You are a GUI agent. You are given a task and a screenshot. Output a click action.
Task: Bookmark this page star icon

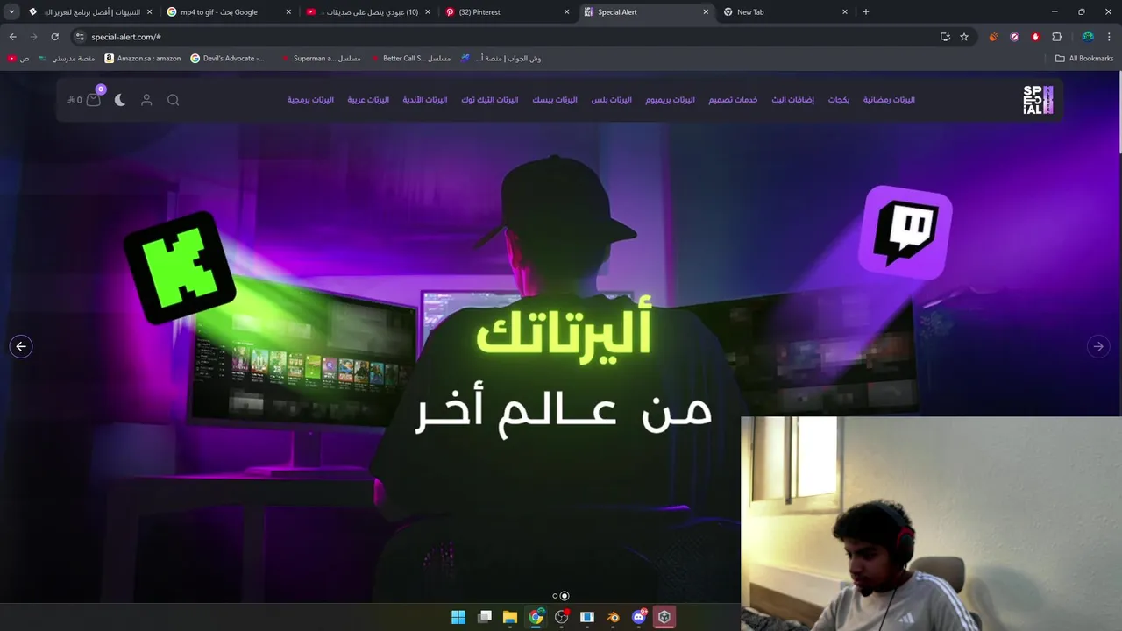click(x=964, y=37)
